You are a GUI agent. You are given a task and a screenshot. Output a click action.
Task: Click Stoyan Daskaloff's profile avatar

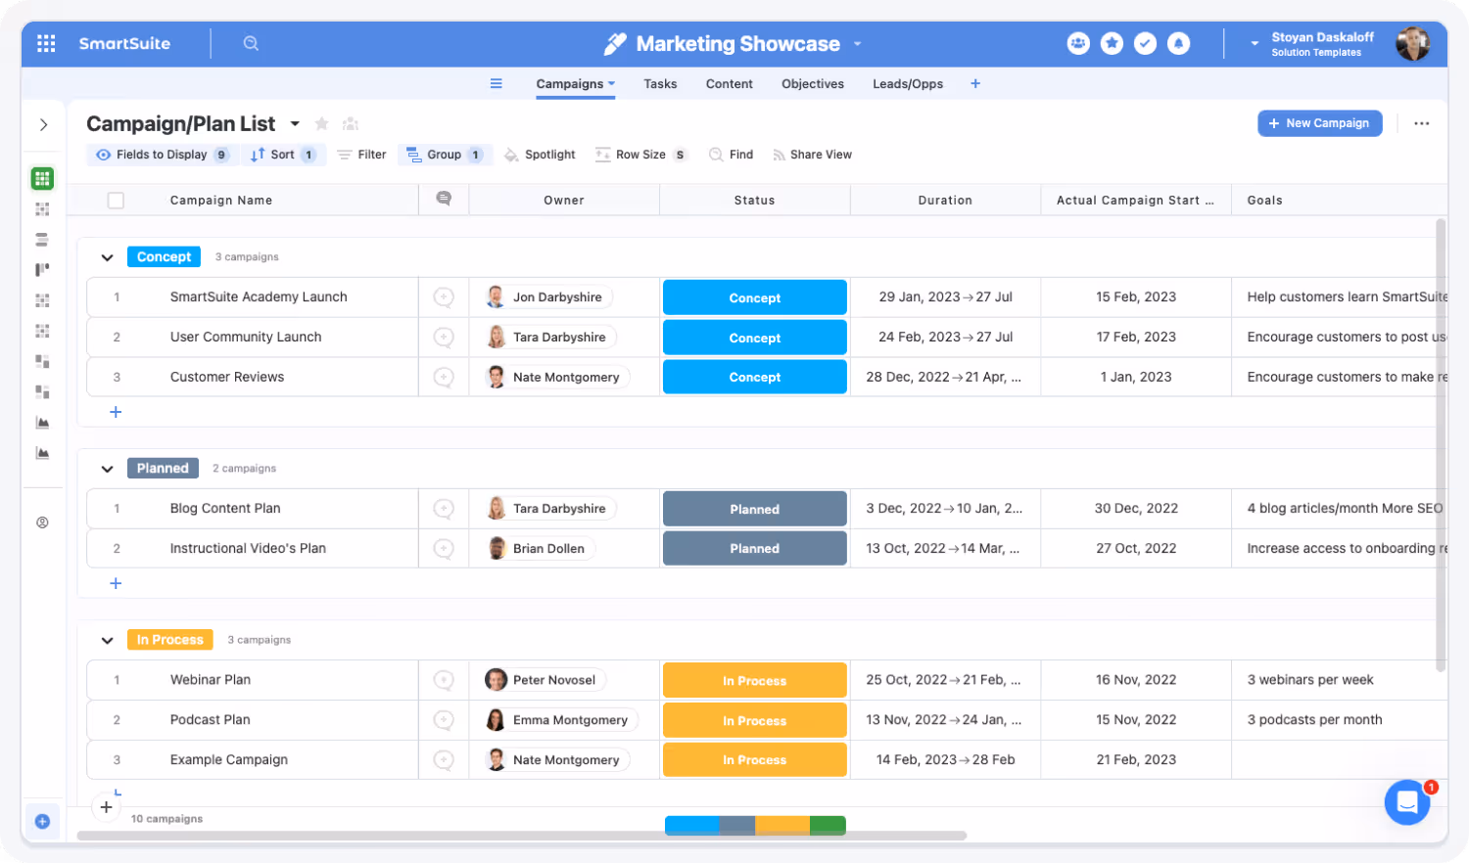(1412, 43)
